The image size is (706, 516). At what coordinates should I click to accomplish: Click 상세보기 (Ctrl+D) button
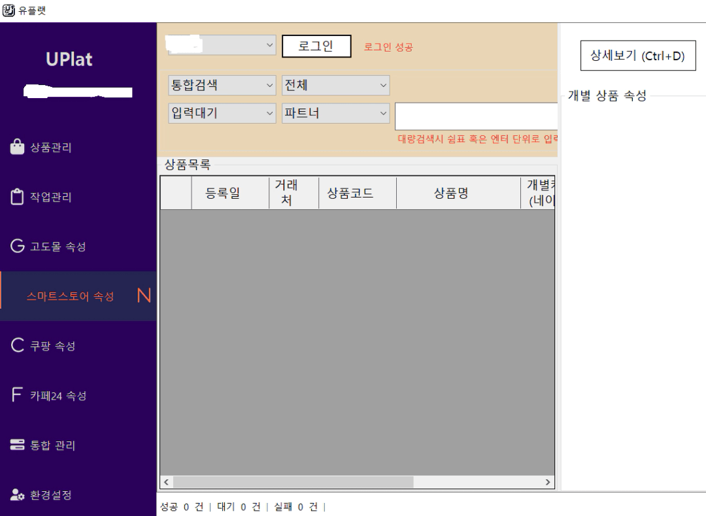coord(637,56)
